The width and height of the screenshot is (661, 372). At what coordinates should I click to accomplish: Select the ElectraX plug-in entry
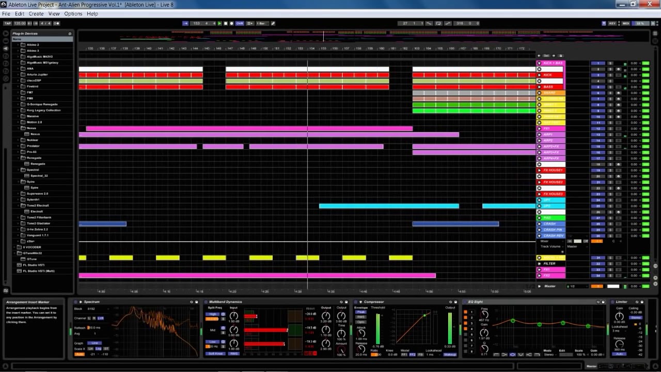(x=37, y=211)
